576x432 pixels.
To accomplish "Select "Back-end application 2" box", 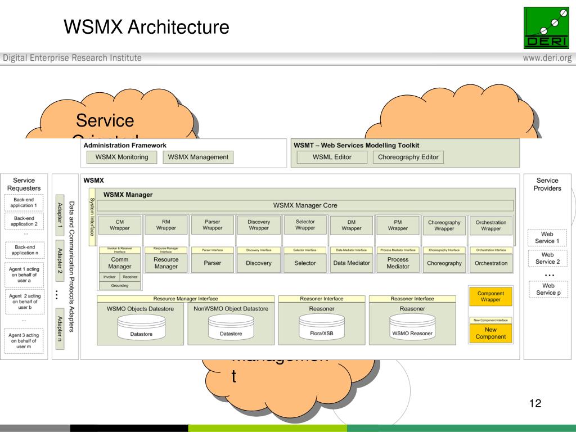I will tap(24, 221).
